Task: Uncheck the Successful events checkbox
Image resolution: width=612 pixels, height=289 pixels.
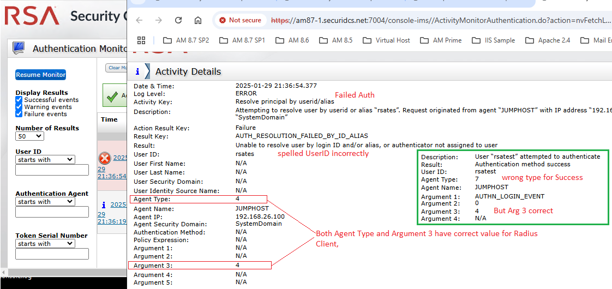Action: [19, 99]
